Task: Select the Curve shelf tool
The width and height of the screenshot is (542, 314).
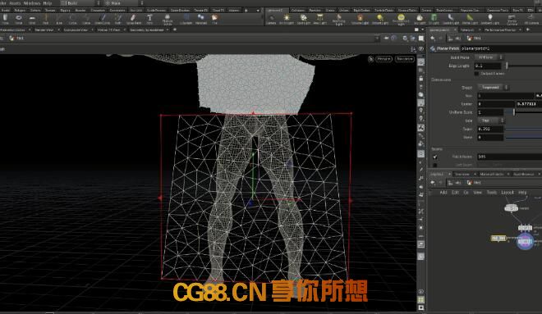Action: pyautogui.click(x=86, y=19)
